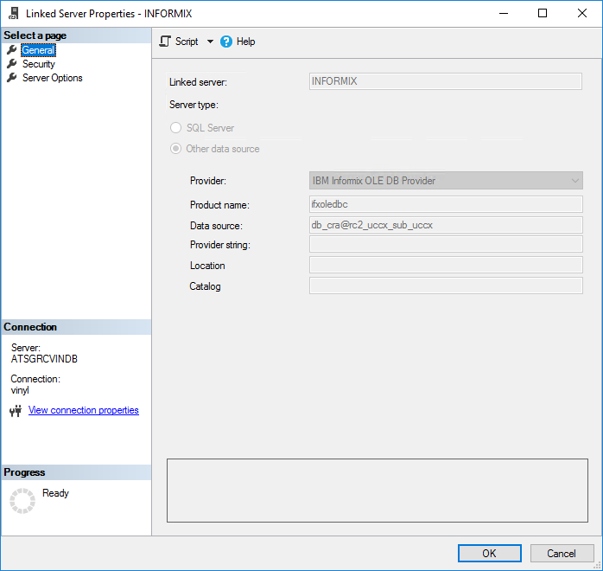Open View connection properties link

click(x=84, y=410)
